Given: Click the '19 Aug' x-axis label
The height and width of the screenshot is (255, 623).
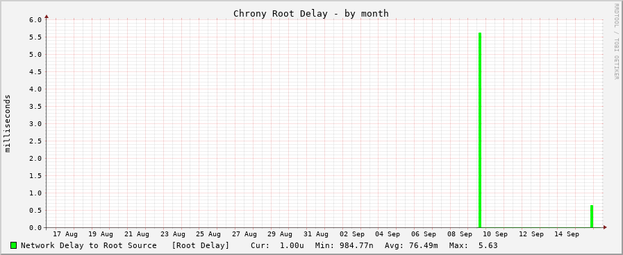Looking at the screenshot, I should [101, 234].
